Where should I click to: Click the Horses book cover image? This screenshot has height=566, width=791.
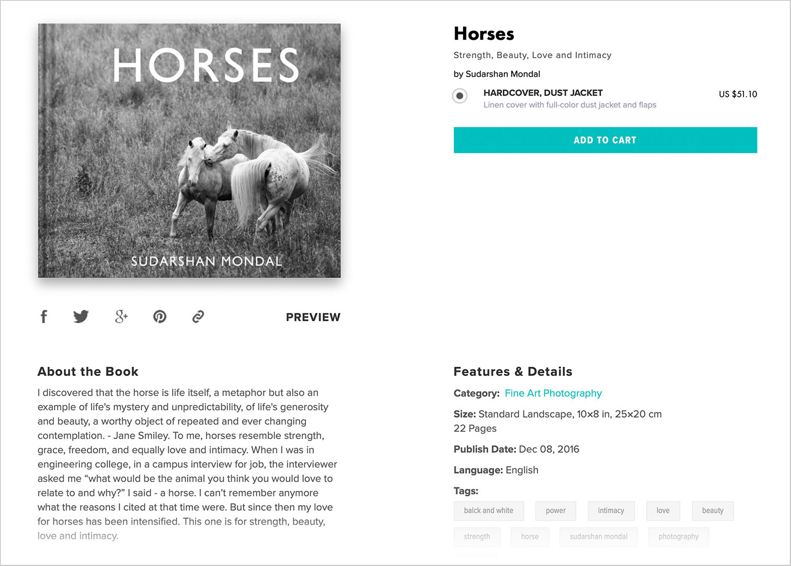click(x=189, y=150)
